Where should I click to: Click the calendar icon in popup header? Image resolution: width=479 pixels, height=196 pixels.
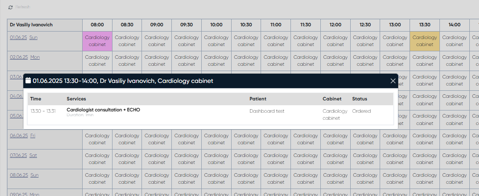28,81
